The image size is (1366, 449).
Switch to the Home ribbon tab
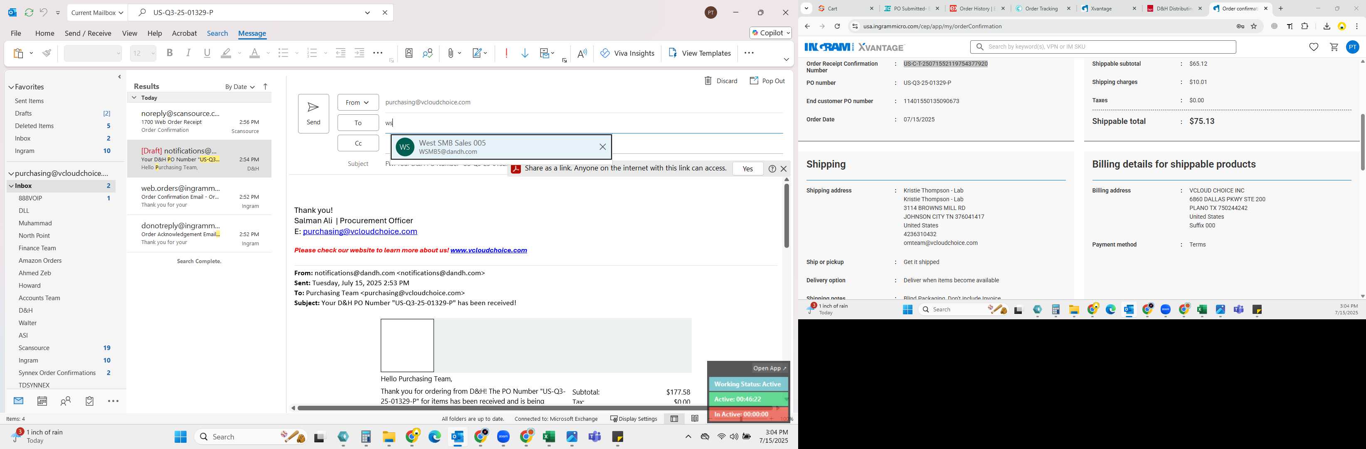pyautogui.click(x=44, y=33)
